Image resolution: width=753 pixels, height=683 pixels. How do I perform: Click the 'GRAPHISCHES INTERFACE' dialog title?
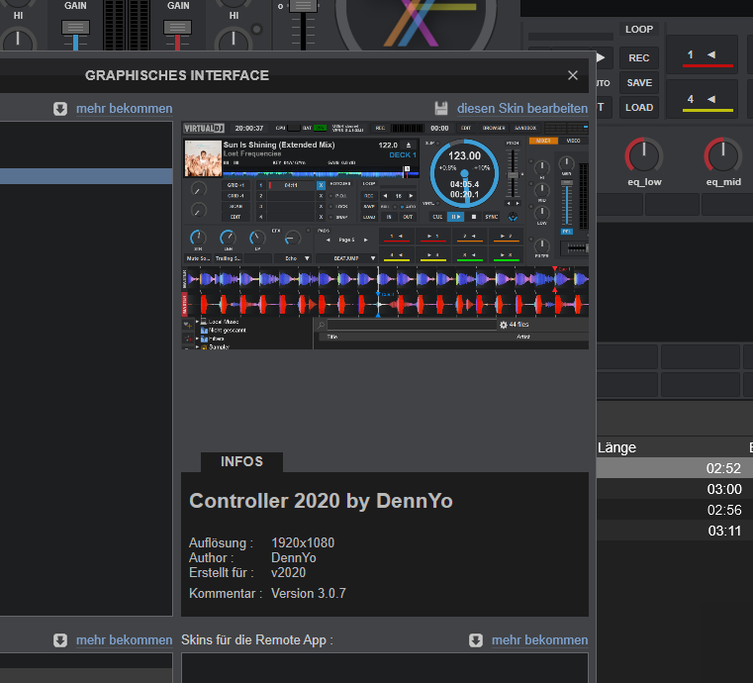click(x=177, y=75)
